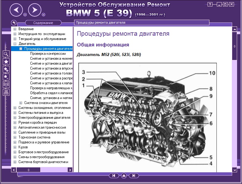Viewport: 242px width, 184px height.
Task: Jump to last page playback button
Action: pyautogui.click(x=134, y=176)
